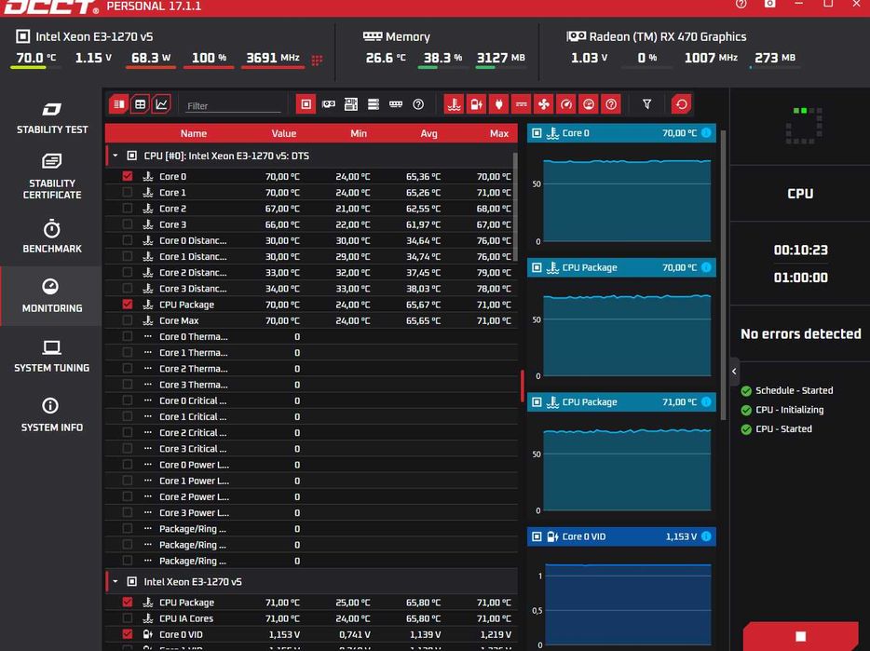Open info for Core 0 graph

click(706, 132)
